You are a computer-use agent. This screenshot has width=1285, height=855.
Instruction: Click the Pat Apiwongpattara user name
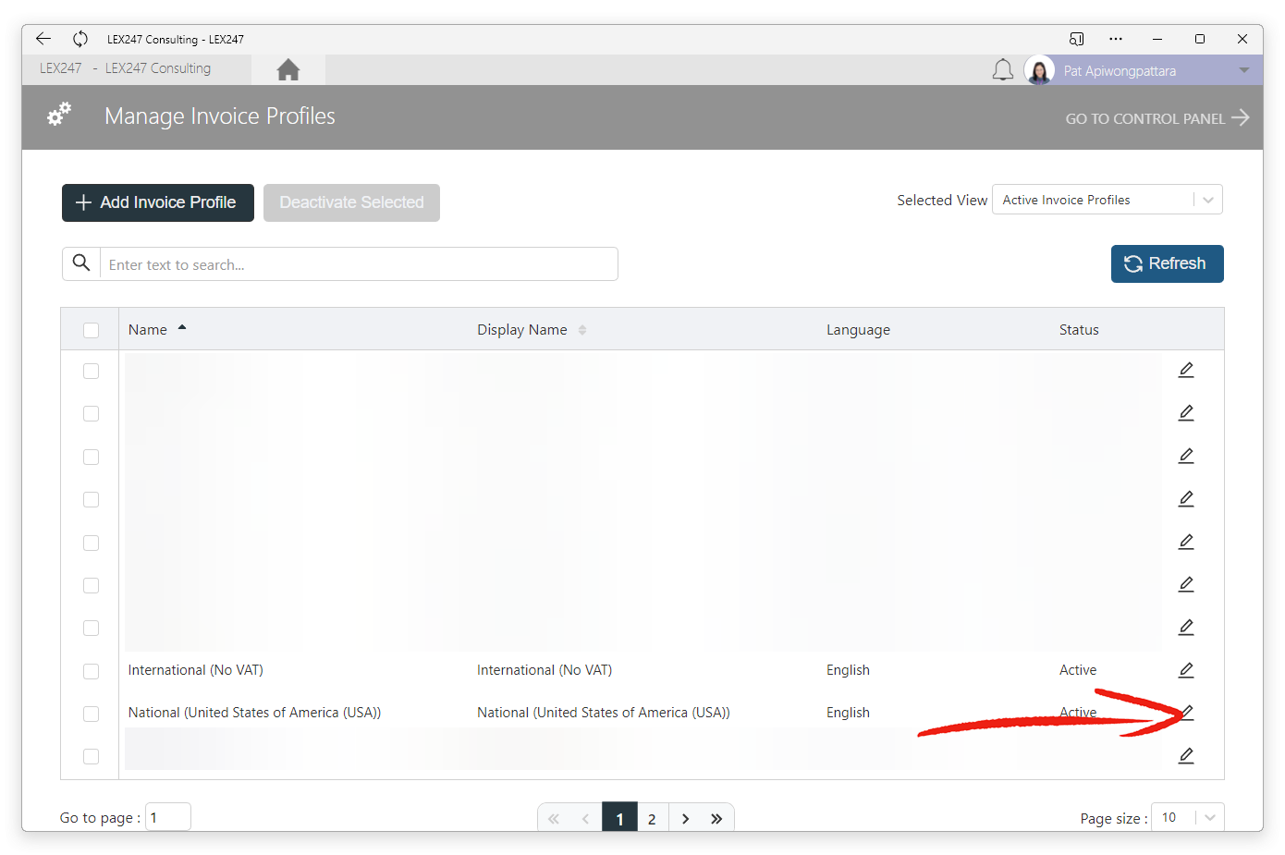click(x=1120, y=71)
